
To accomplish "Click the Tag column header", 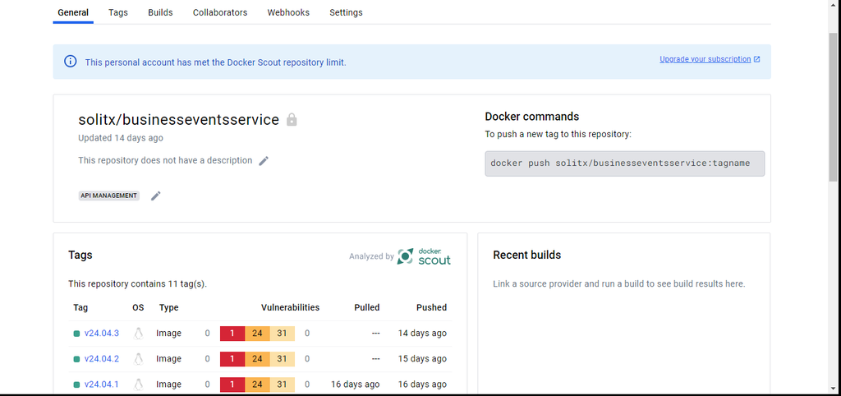I will point(80,307).
